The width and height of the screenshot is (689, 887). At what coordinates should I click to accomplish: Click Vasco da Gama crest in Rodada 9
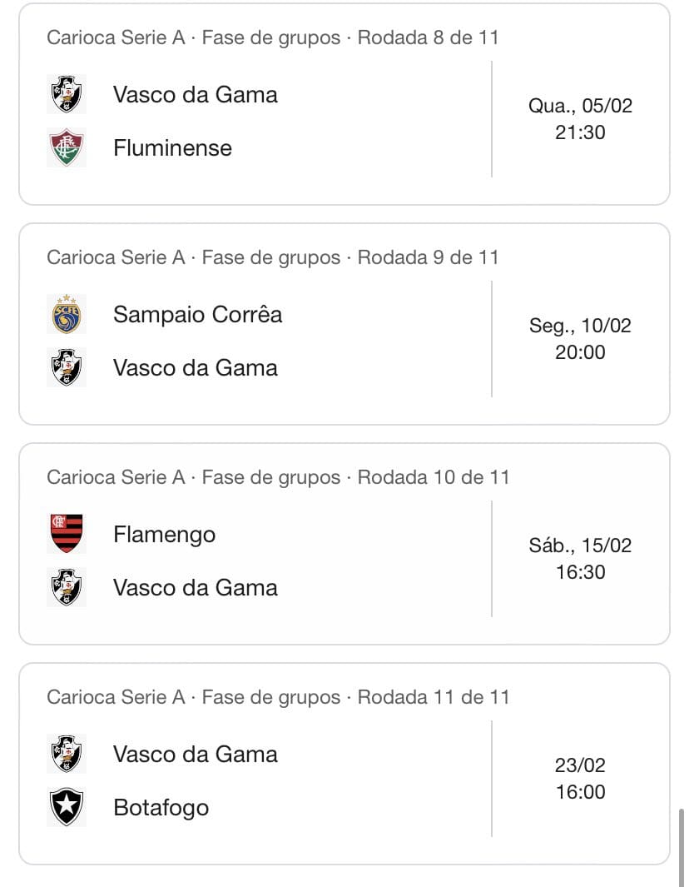point(67,367)
